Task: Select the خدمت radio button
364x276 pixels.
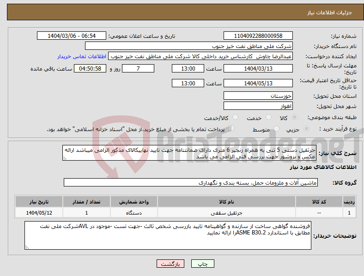Action: (x=268, y=117)
